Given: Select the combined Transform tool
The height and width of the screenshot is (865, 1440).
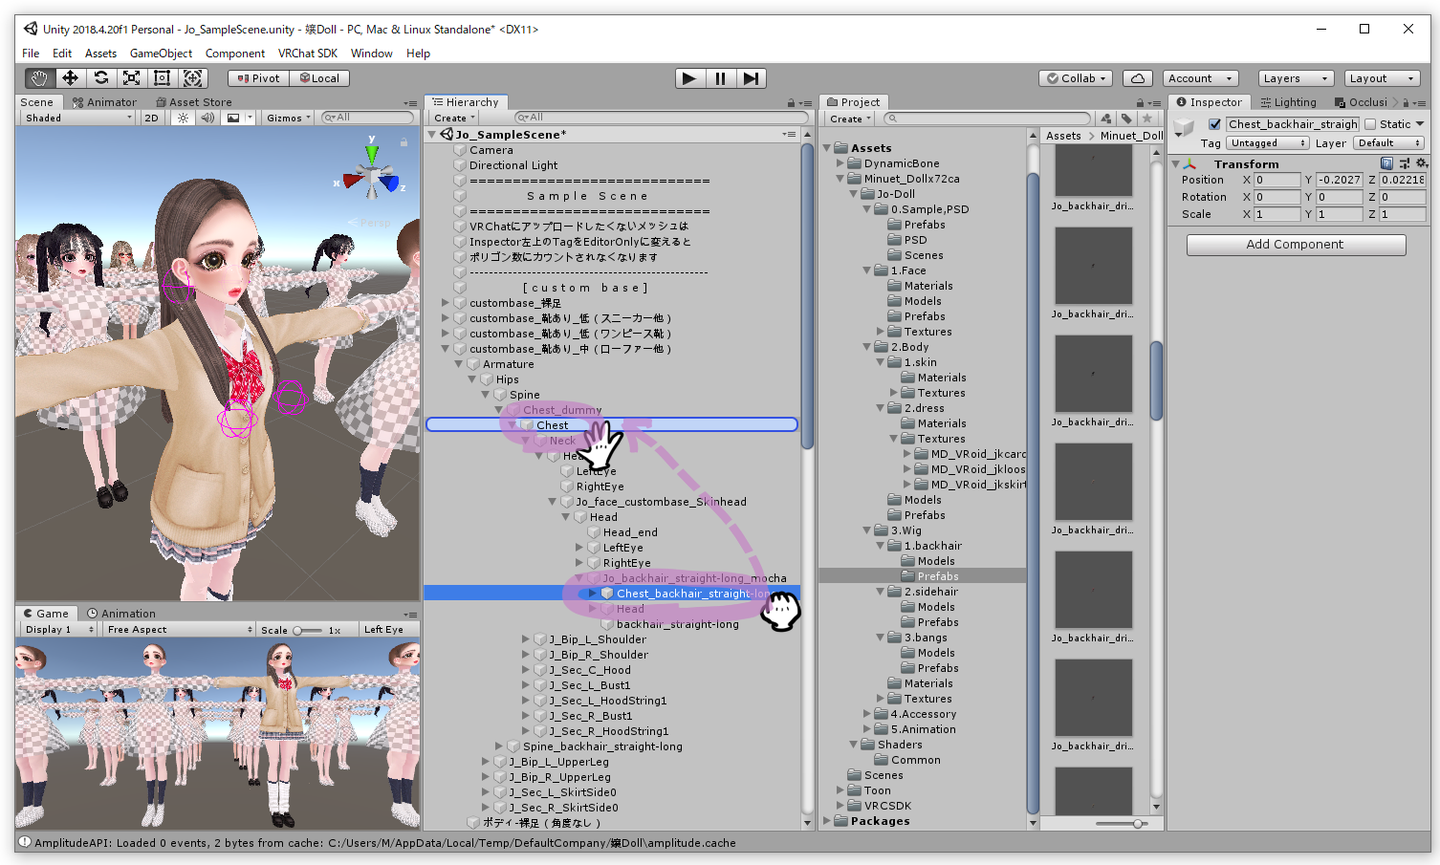Looking at the screenshot, I should [x=192, y=78].
